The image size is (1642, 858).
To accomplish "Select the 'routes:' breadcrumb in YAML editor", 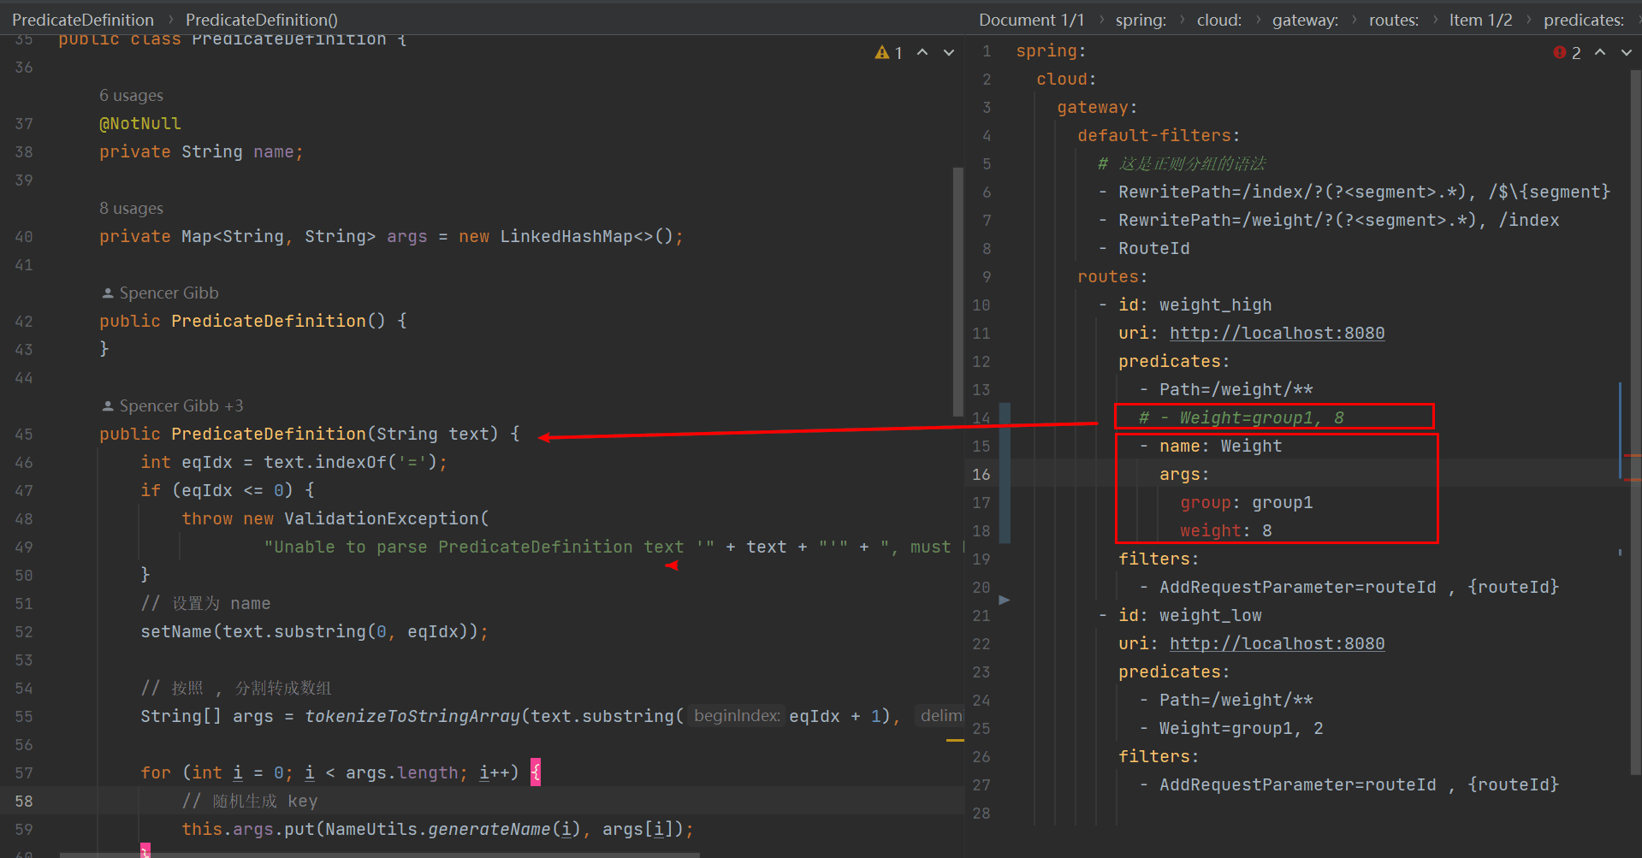I will click(x=1393, y=20).
